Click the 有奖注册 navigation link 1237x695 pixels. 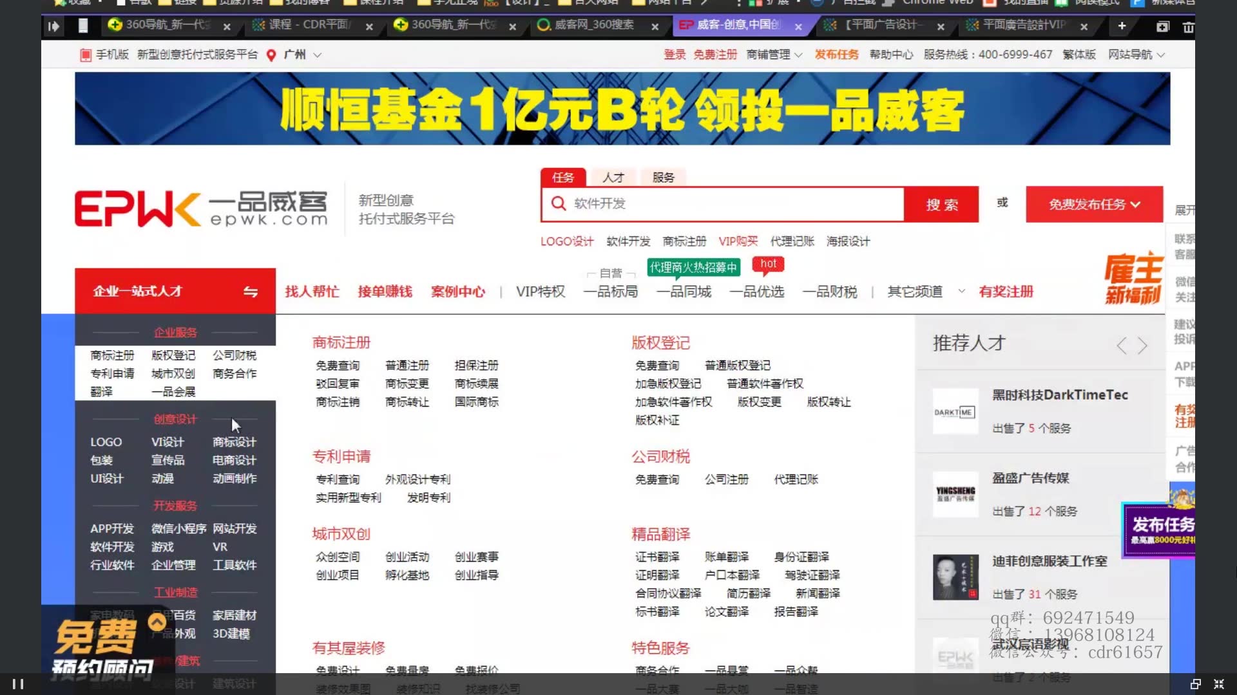click(x=1006, y=292)
